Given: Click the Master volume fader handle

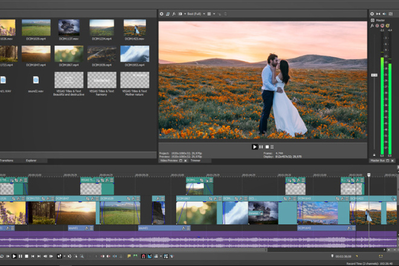Looking at the screenshot, I should click(374, 75).
